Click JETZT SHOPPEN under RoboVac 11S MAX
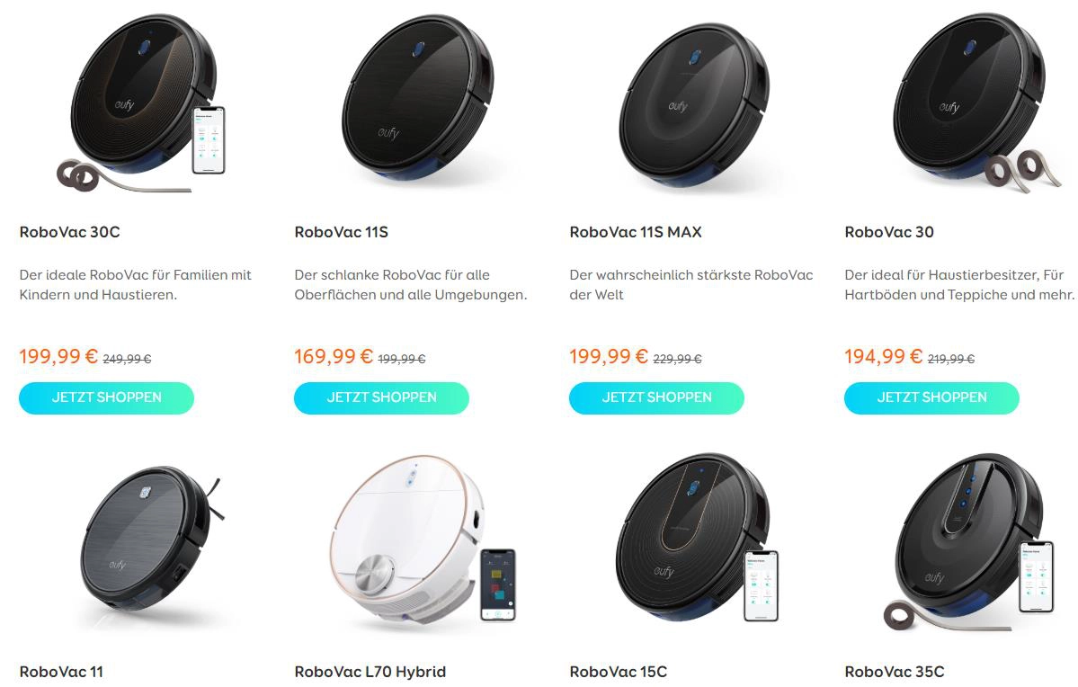 click(x=656, y=397)
